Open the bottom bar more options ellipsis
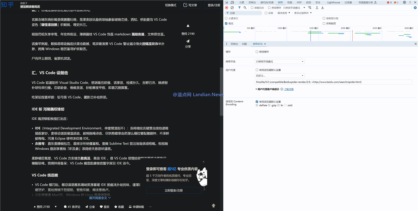 pos(150,207)
